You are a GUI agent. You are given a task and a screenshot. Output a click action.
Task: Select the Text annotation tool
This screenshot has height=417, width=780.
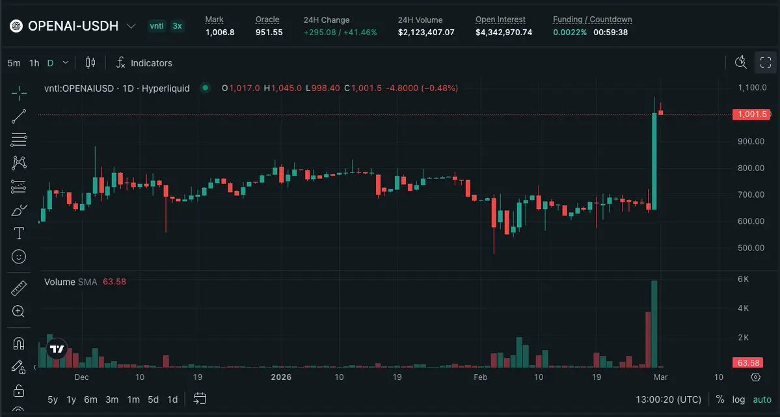coord(19,233)
